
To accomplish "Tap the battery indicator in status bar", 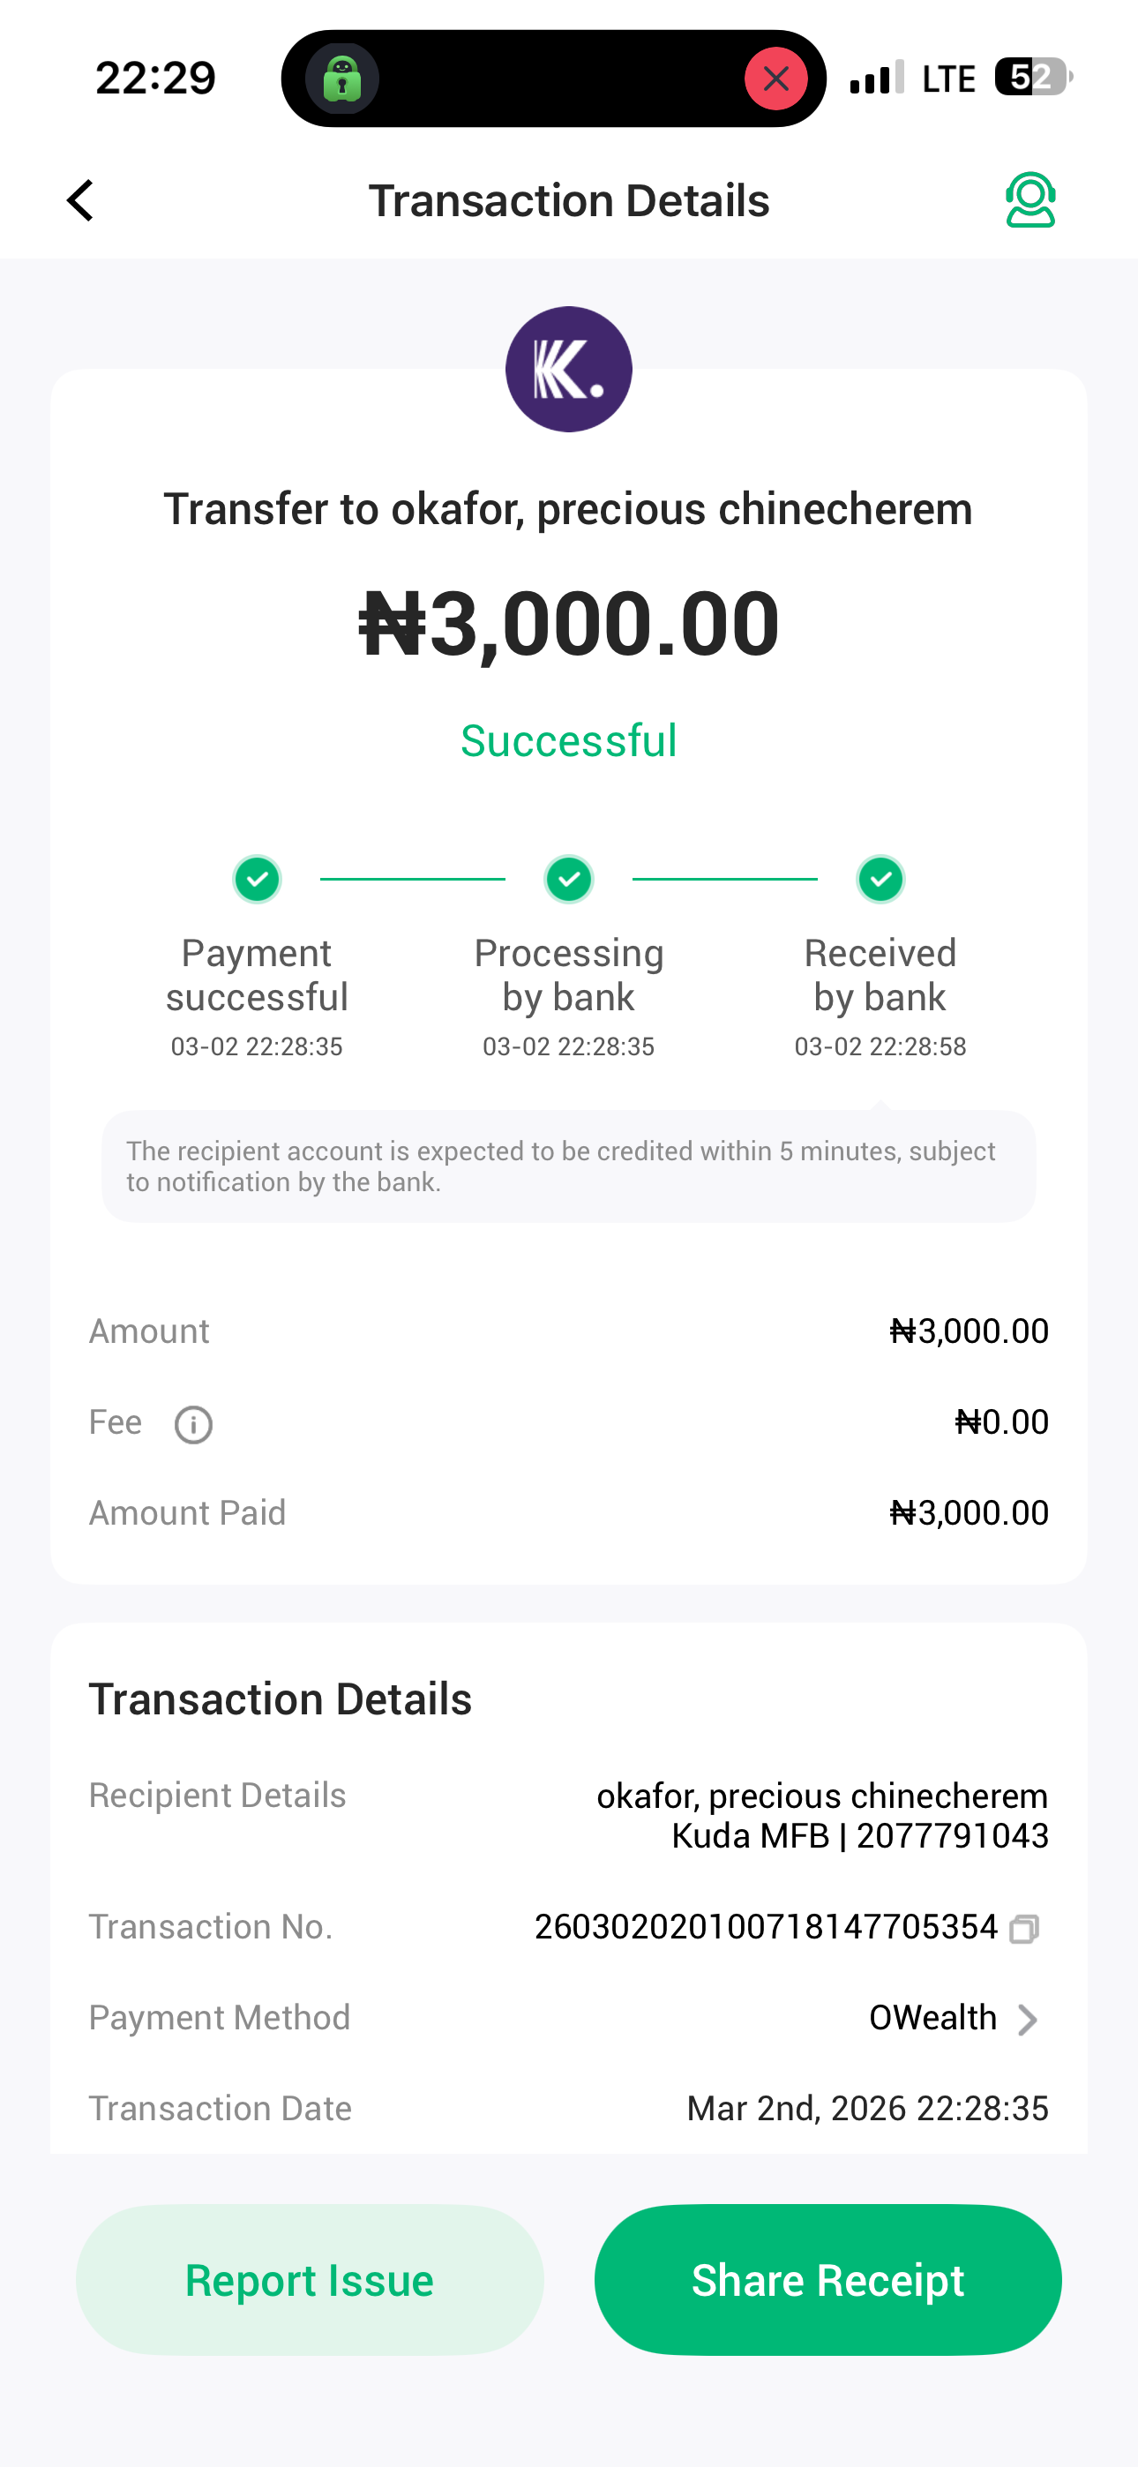I will coord(1031,77).
